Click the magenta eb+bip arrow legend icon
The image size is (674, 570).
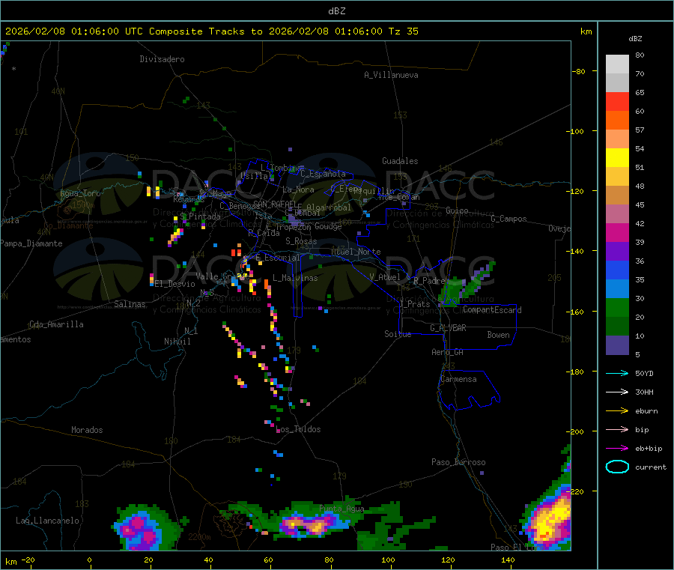pyautogui.click(x=617, y=449)
